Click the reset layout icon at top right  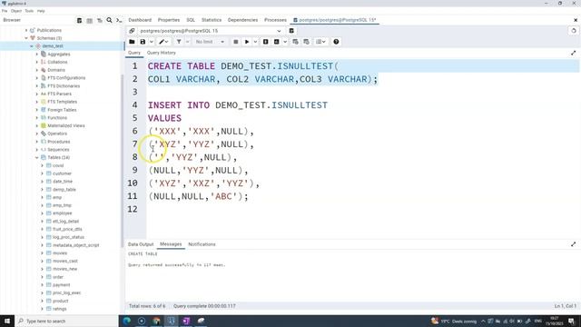(x=574, y=31)
